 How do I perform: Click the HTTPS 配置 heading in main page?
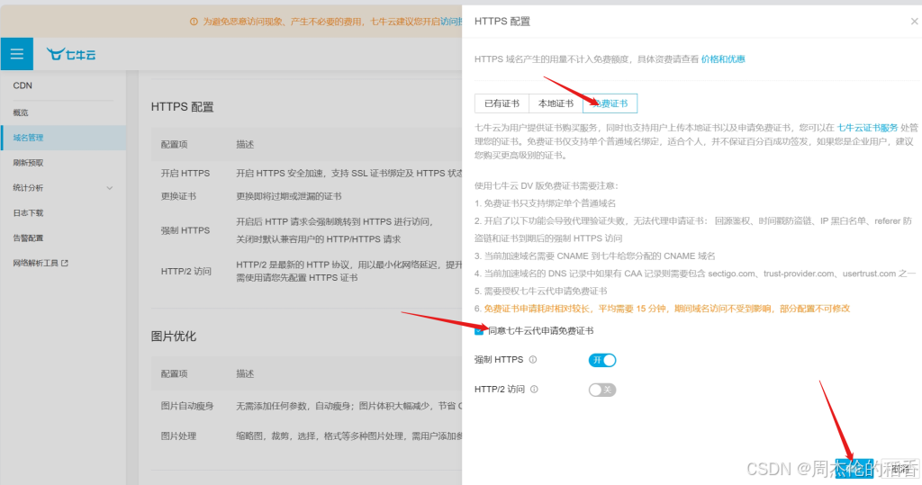(182, 107)
